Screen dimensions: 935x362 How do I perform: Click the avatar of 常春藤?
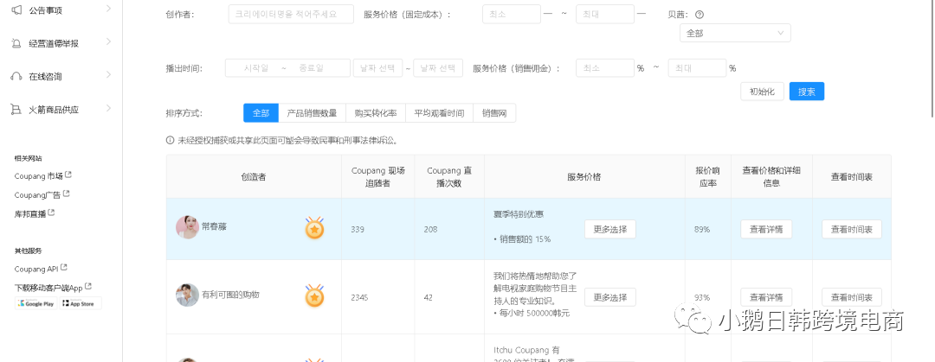pos(187,227)
